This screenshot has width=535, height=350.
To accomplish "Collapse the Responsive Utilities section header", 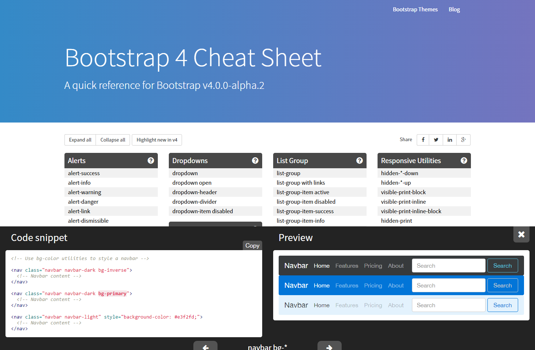I will click(x=424, y=161).
